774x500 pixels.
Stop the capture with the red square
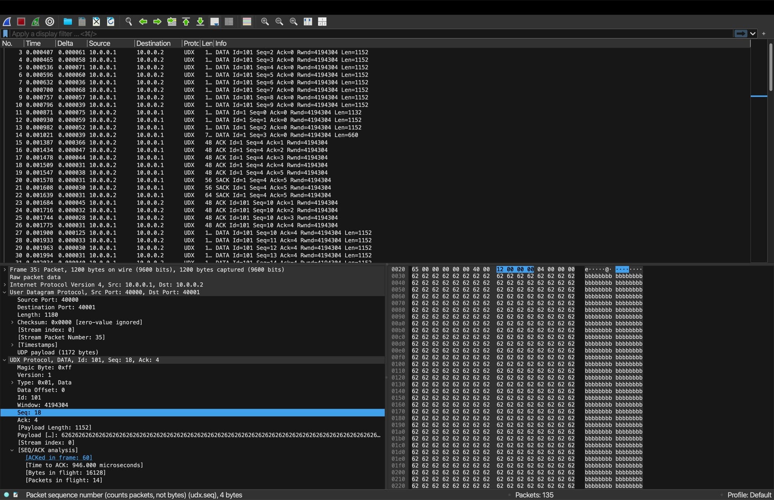(x=21, y=22)
